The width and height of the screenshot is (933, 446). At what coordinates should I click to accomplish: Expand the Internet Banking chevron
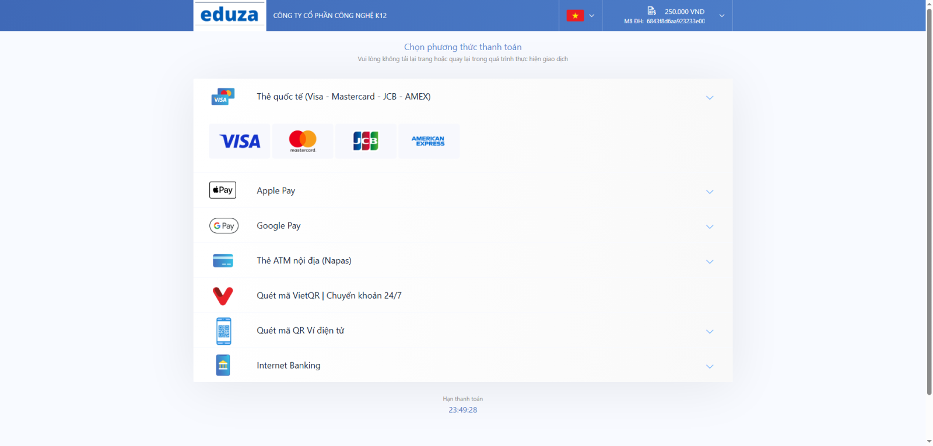point(710,366)
